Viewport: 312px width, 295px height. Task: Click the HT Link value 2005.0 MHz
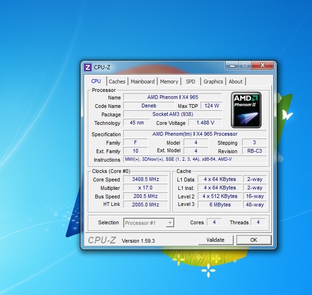145,205
